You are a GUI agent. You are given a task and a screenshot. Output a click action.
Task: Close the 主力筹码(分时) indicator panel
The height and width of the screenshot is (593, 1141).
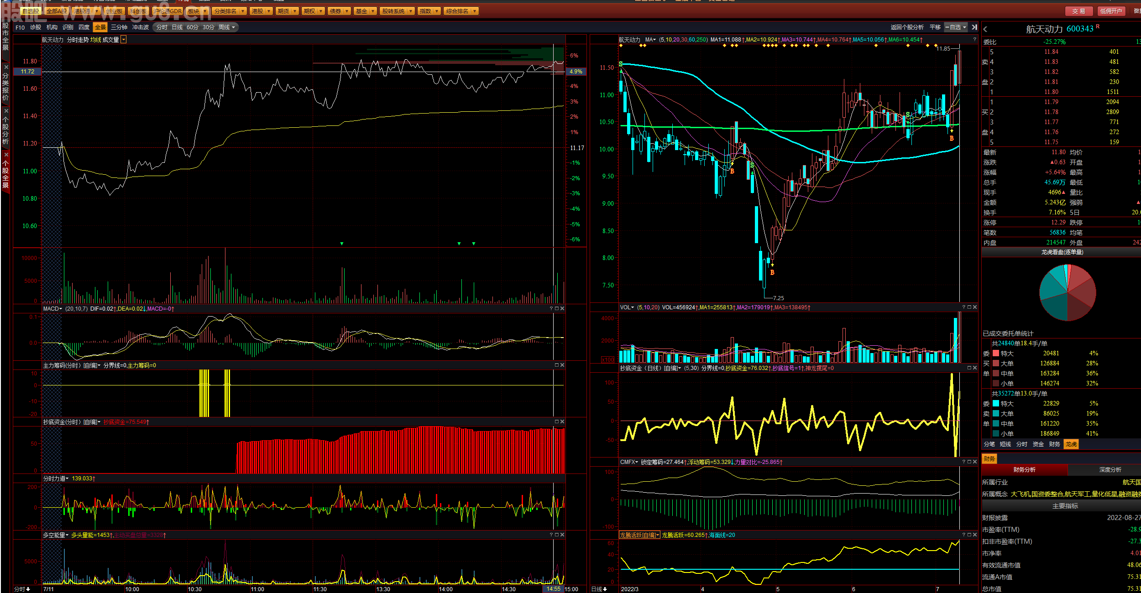[562, 365]
